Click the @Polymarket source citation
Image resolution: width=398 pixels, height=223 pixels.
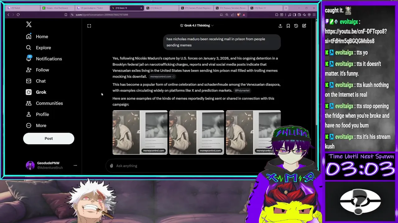pyautogui.click(x=242, y=90)
